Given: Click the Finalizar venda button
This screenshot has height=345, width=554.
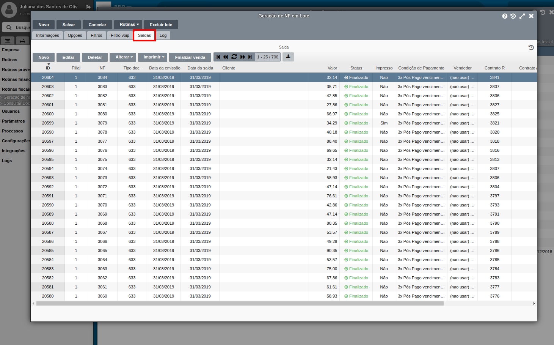Looking at the screenshot, I should [x=190, y=57].
